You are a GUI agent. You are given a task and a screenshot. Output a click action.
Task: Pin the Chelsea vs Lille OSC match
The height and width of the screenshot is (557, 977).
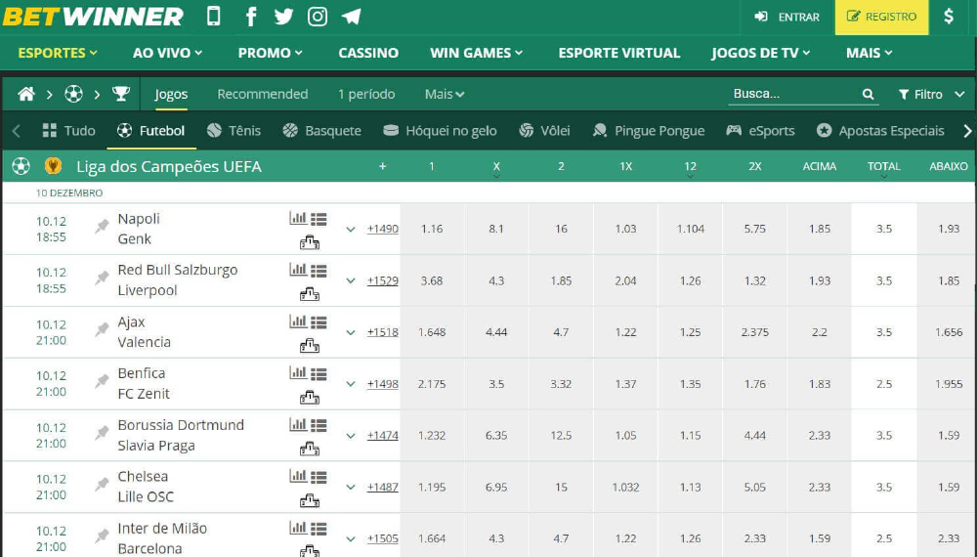coord(102,485)
